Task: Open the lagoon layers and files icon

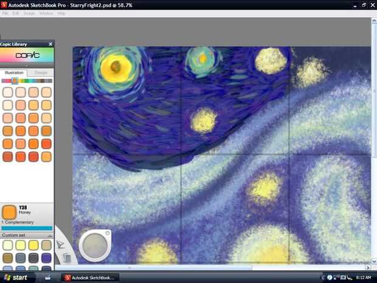Action: pyautogui.click(x=67, y=257)
